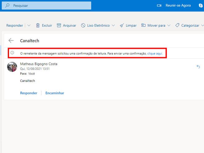Click Responder in the toolbar
204x153 pixels.
[x=15, y=25]
